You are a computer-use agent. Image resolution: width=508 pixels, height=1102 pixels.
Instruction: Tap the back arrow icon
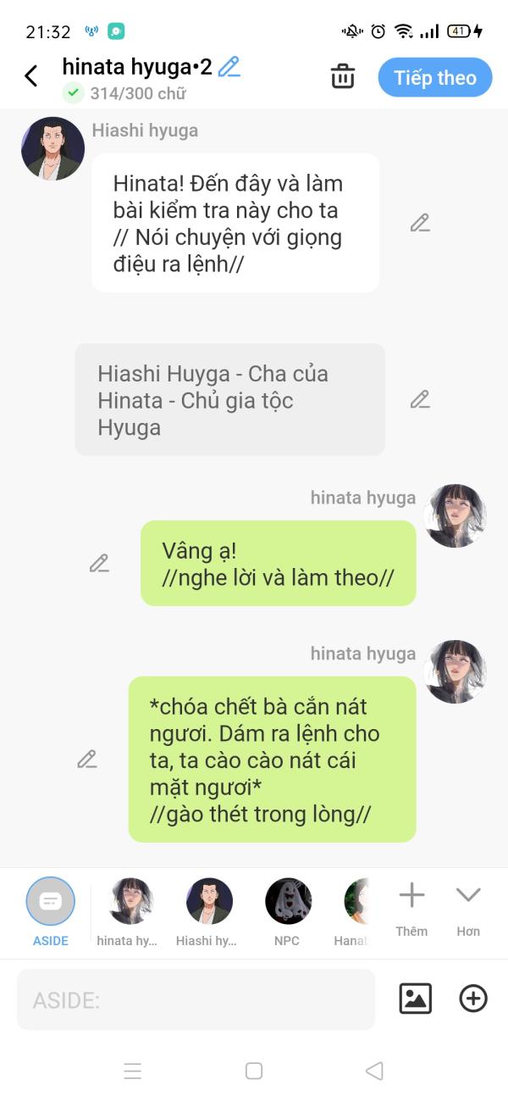(31, 76)
